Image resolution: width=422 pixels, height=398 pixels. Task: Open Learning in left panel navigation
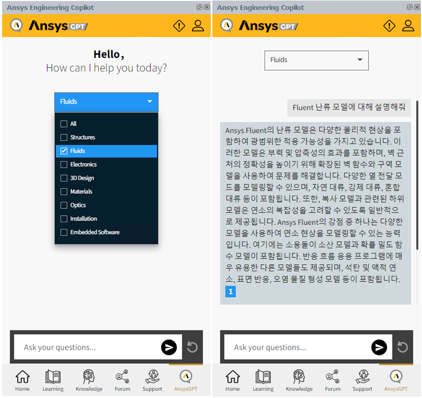53,380
